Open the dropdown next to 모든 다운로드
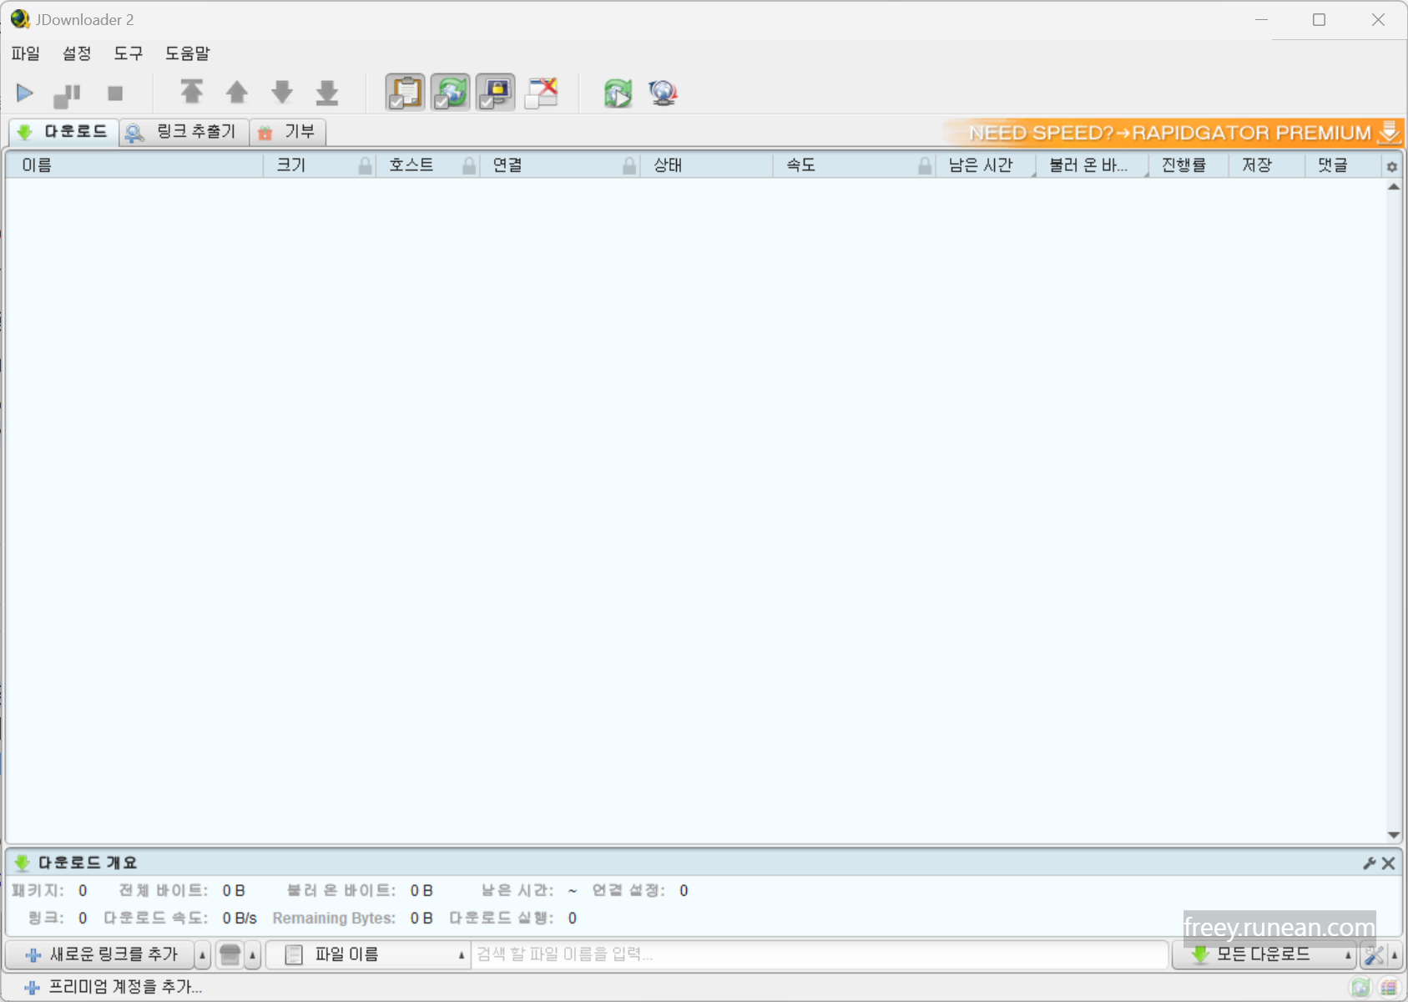This screenshot has height=1002, width=1408. (x=1347, y=954)
